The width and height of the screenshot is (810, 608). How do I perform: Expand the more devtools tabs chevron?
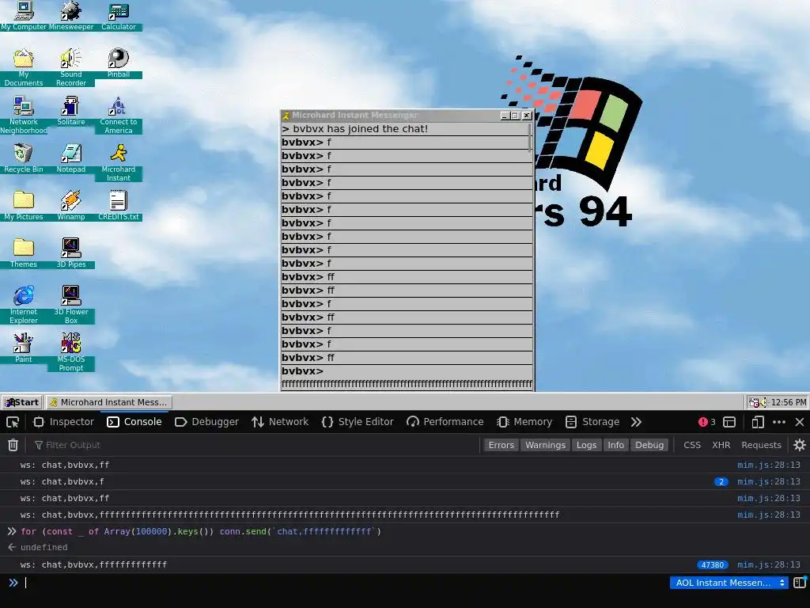[636, 422]
